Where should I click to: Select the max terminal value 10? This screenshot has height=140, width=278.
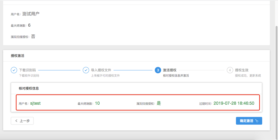click(x=97, y=103)
